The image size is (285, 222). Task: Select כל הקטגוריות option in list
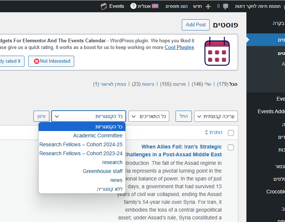coord(82,127)
